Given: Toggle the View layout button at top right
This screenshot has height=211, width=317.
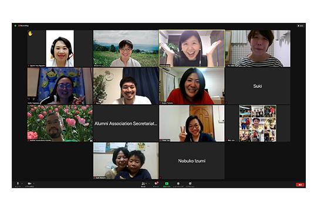Looking at the screenshot, I should [x=301, y=26].
